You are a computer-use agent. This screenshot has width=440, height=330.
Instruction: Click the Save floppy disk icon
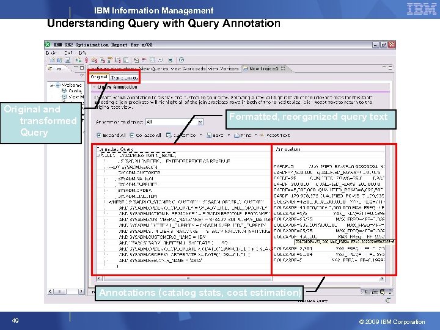click(x=209, y=135)
